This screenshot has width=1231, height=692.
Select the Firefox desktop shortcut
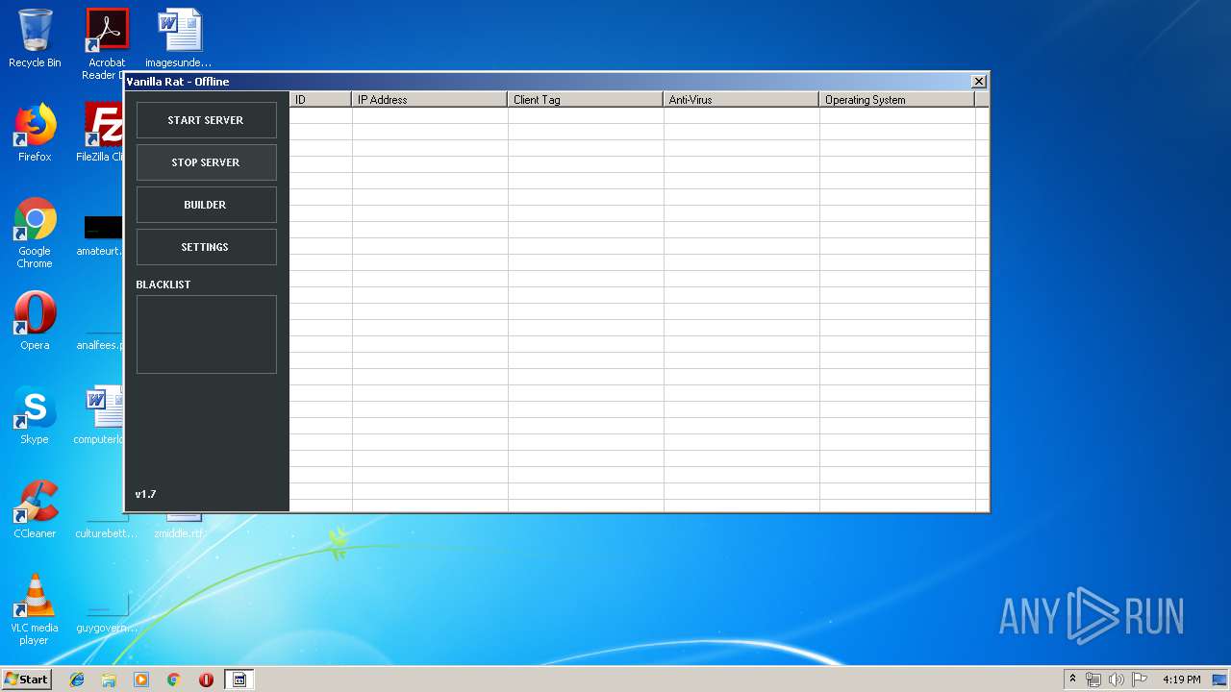point(35,133)
